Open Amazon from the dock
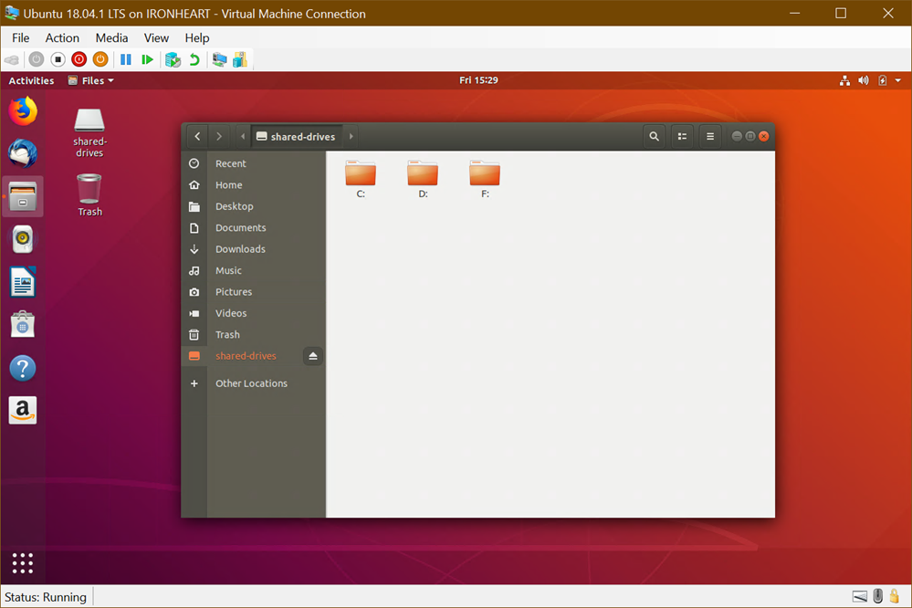This screenshot has width=912, height=608. point(23,410)
